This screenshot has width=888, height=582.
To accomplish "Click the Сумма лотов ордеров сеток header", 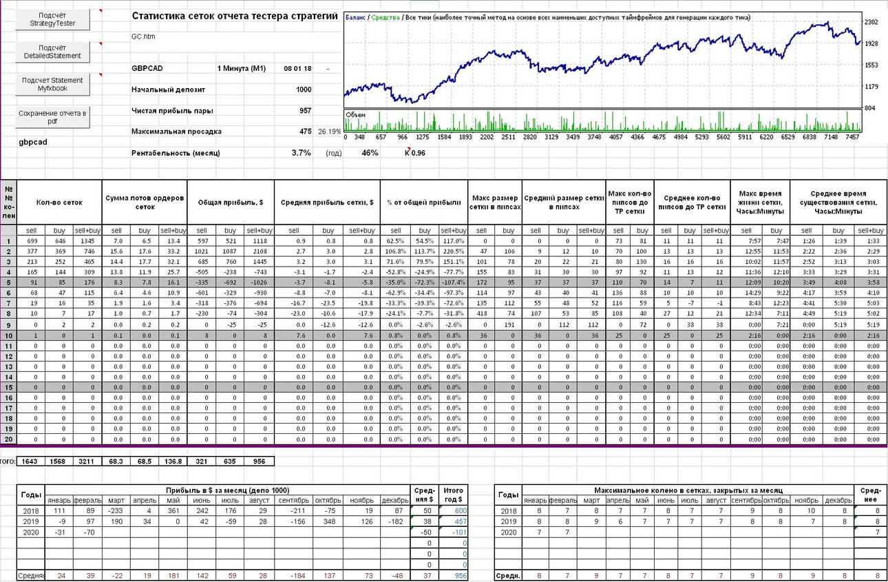I will pos(145,202).
